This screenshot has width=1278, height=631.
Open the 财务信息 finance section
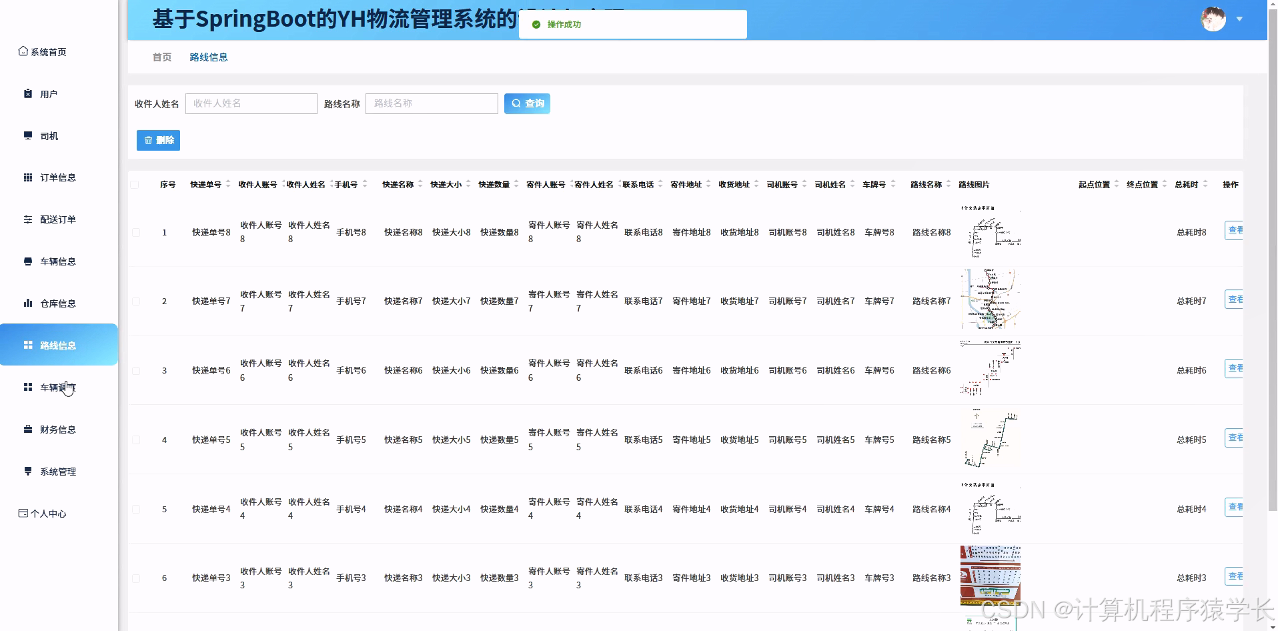click(56, 429)
